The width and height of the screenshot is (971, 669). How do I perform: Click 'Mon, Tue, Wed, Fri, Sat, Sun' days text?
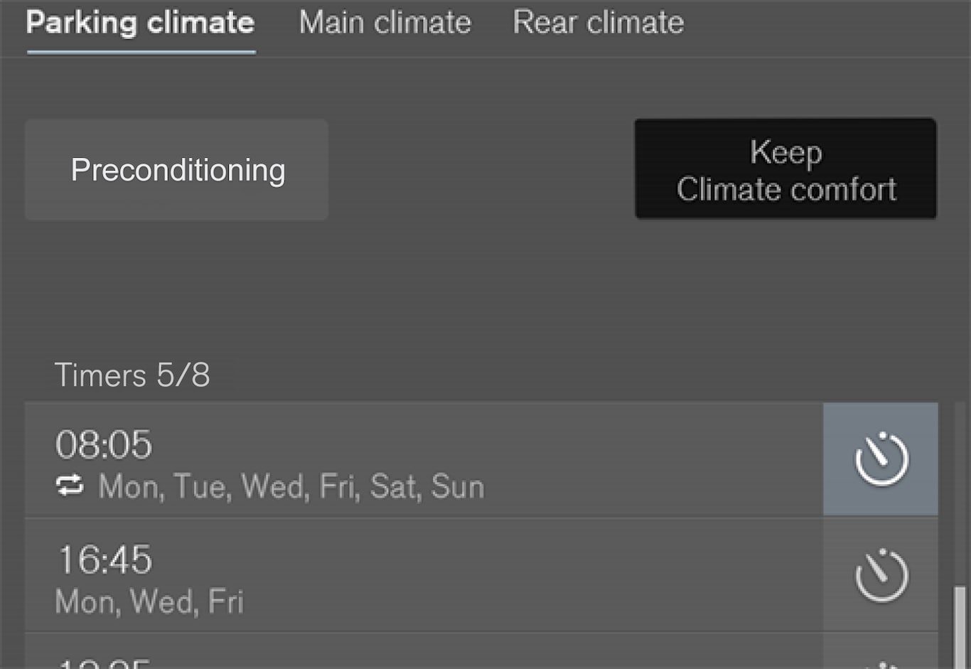(x=291, y=487)
